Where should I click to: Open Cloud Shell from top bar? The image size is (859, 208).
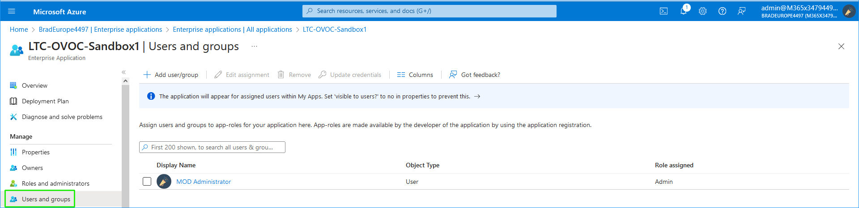click(663, 11)
